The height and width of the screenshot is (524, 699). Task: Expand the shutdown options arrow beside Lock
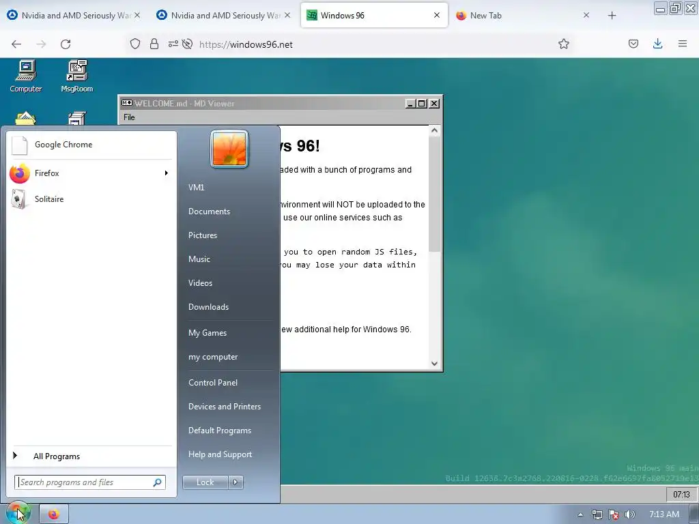(x=236, y=482)
